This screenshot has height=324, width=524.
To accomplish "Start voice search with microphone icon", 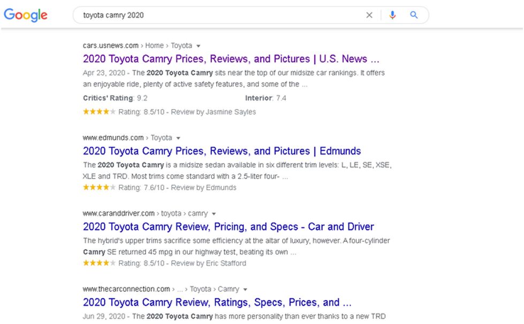I will (392, 15).
